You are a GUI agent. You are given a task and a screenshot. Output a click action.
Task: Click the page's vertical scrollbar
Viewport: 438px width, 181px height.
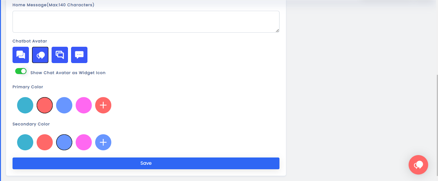click(x=437, y=123)
